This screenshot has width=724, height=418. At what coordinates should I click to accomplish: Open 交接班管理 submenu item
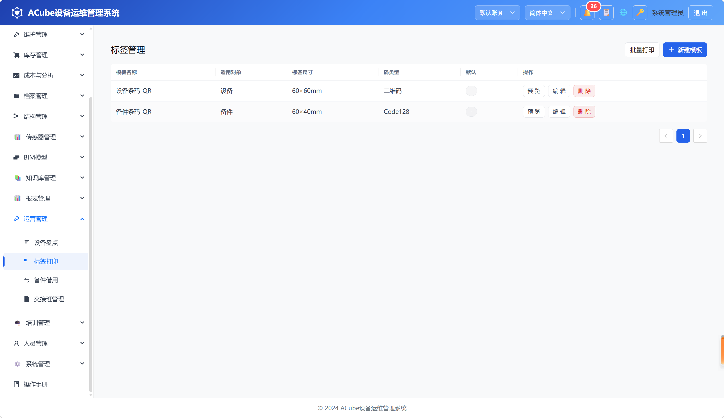(x=46, y=299)
